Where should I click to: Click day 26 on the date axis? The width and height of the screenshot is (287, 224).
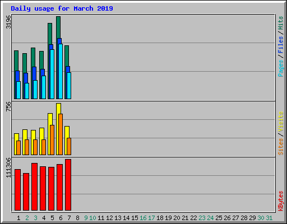[x=227, y=218]
